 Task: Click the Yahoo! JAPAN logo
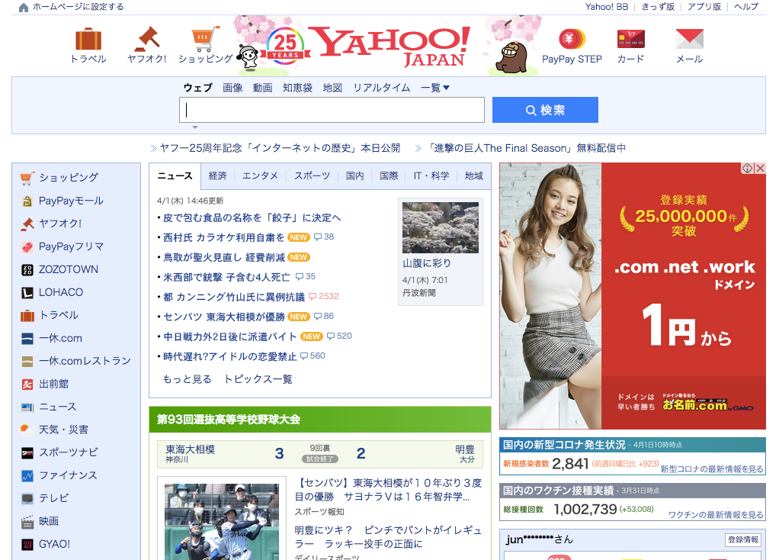point(390,46)
